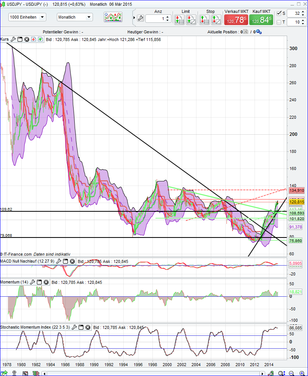This screenshot has width=308, height=376.
Task: Click the collapse arrow left of the toolbar wrench
Action: pyautogui.click(x=134, y=17)
